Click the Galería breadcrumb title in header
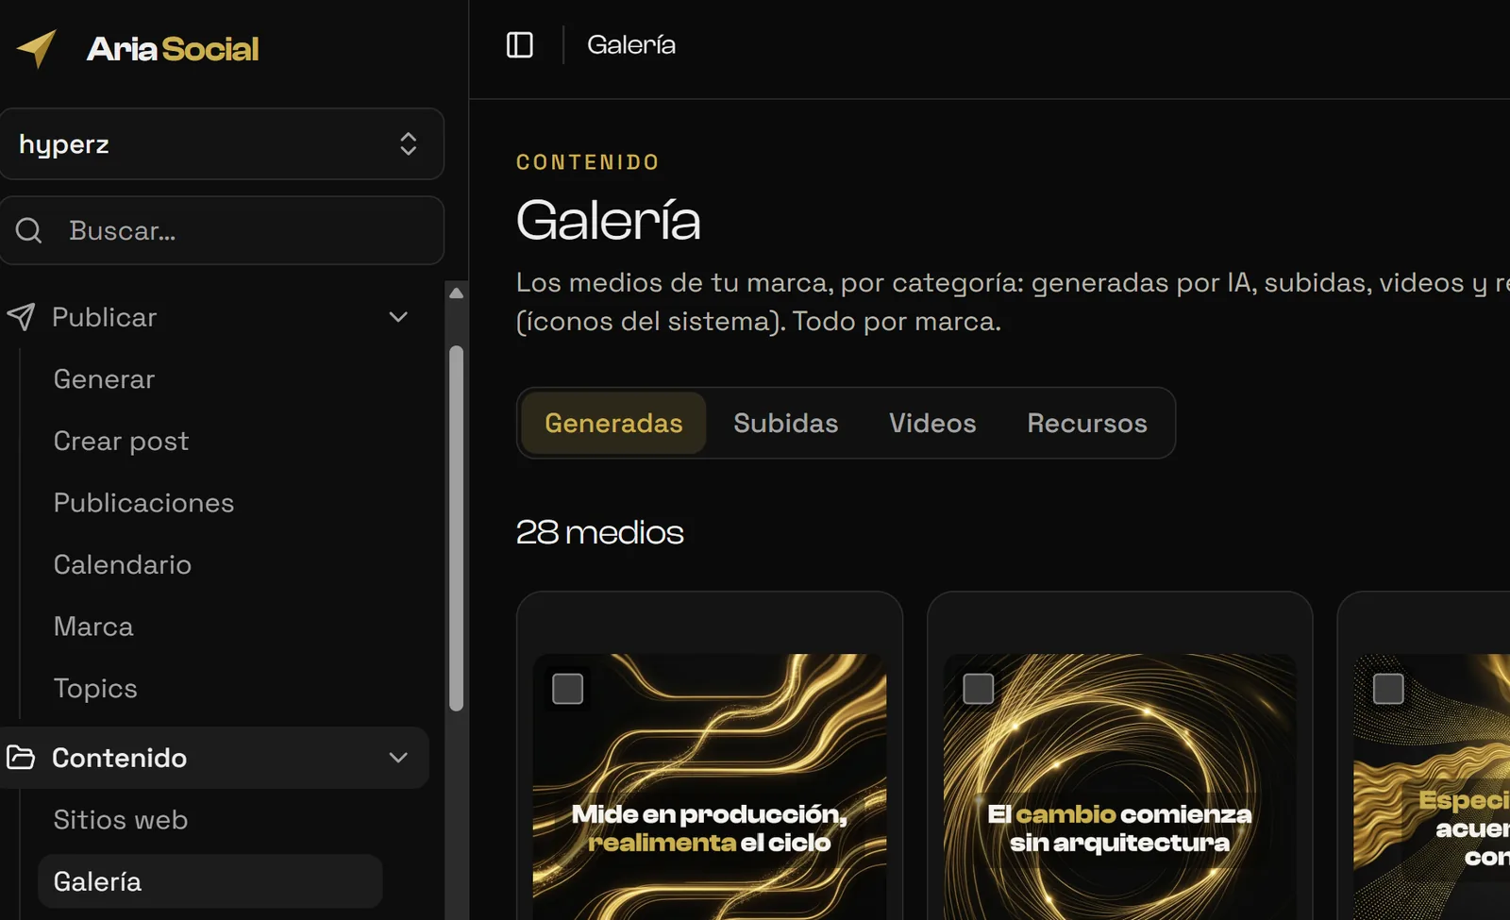This screenshot has height=920, width=1510. [631, 44]
